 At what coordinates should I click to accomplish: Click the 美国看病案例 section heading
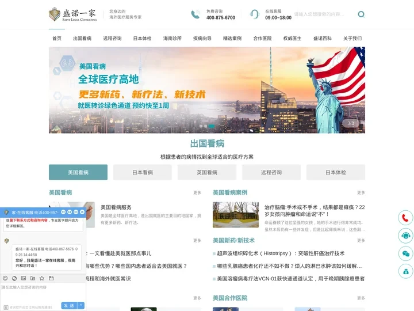[230, 192]
